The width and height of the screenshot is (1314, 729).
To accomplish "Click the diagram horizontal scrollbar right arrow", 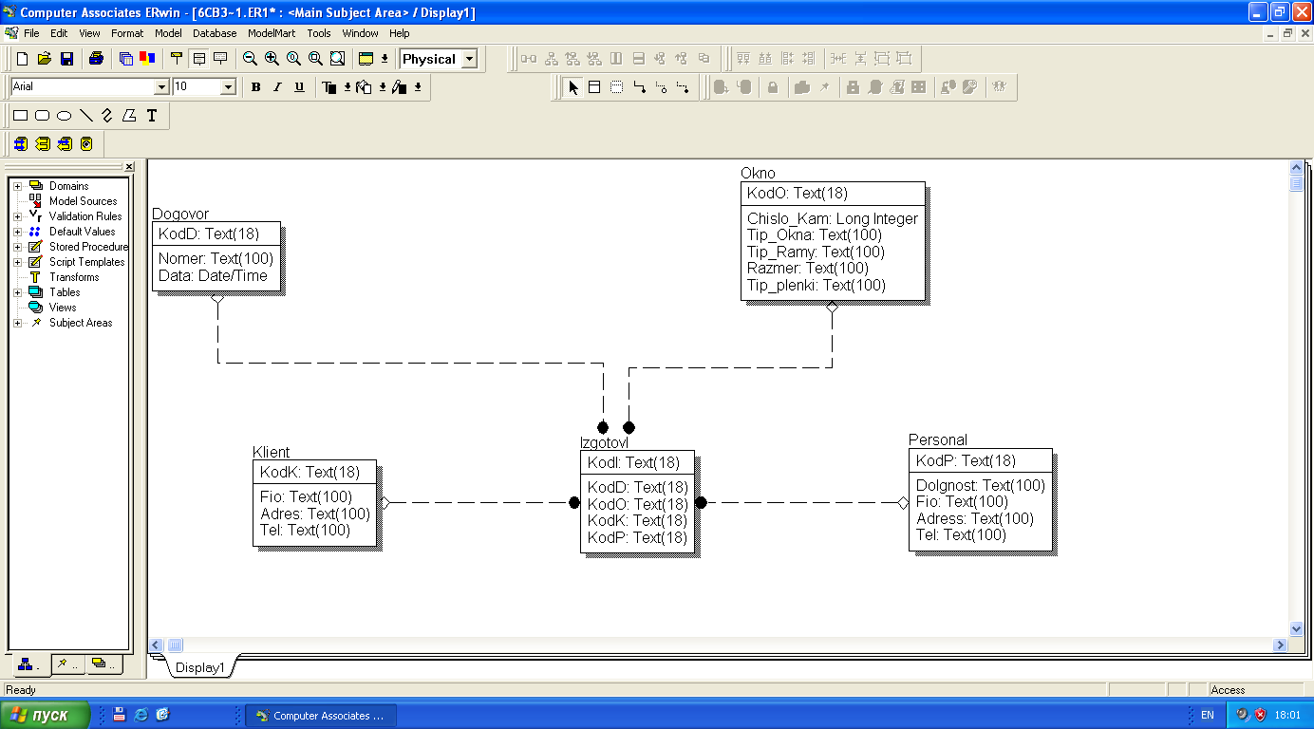I will point(1281,645).
